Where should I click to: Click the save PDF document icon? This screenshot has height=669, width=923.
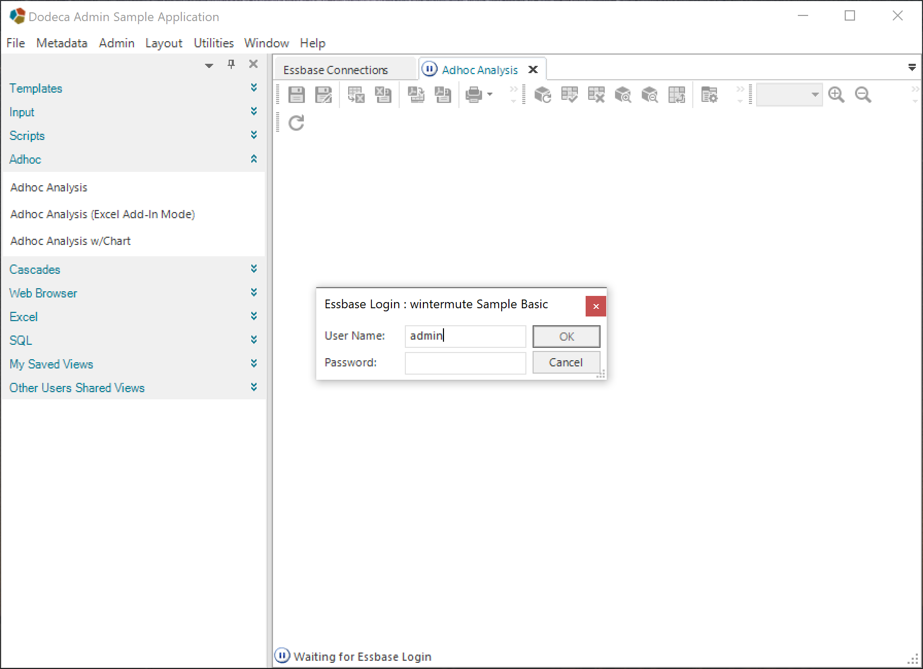(443, 95)
